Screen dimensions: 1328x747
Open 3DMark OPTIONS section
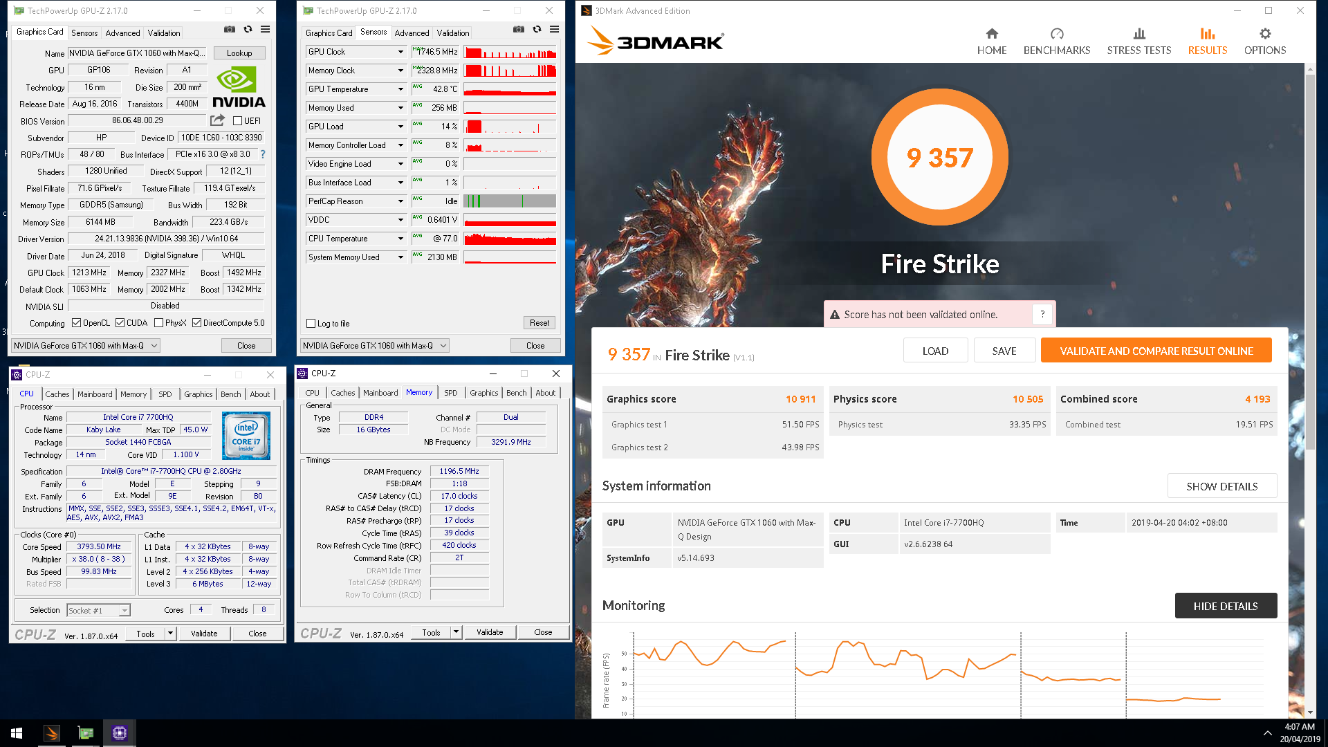coord(1265,42)
